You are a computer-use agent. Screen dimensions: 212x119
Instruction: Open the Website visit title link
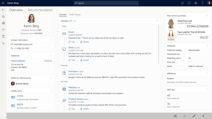(x=73, y=87)
